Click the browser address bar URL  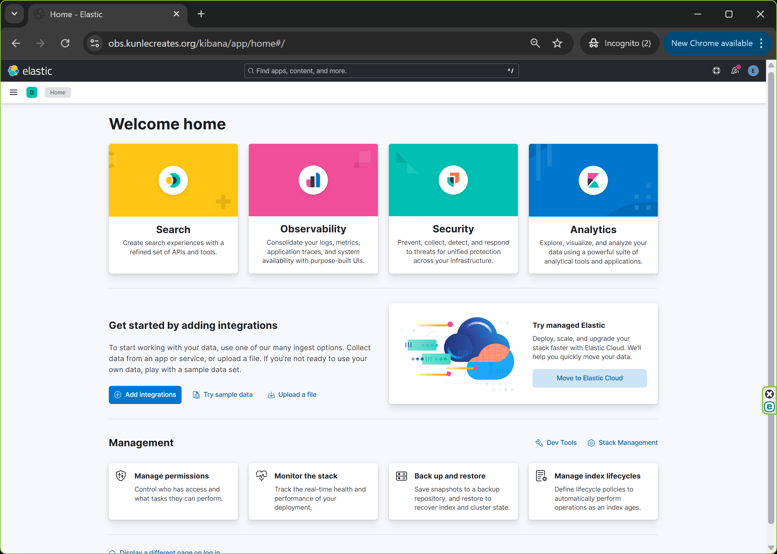(196, 43)
